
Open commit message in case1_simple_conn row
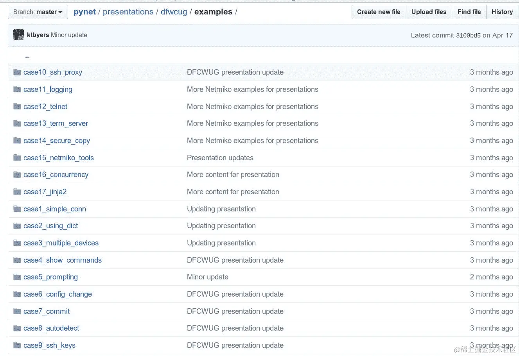(x=221, y=209)
